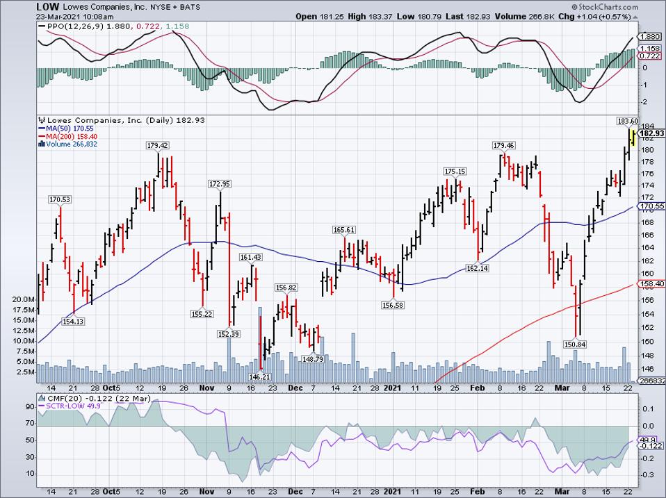Click the 154.13 low price annotation

tap(74, 322)
